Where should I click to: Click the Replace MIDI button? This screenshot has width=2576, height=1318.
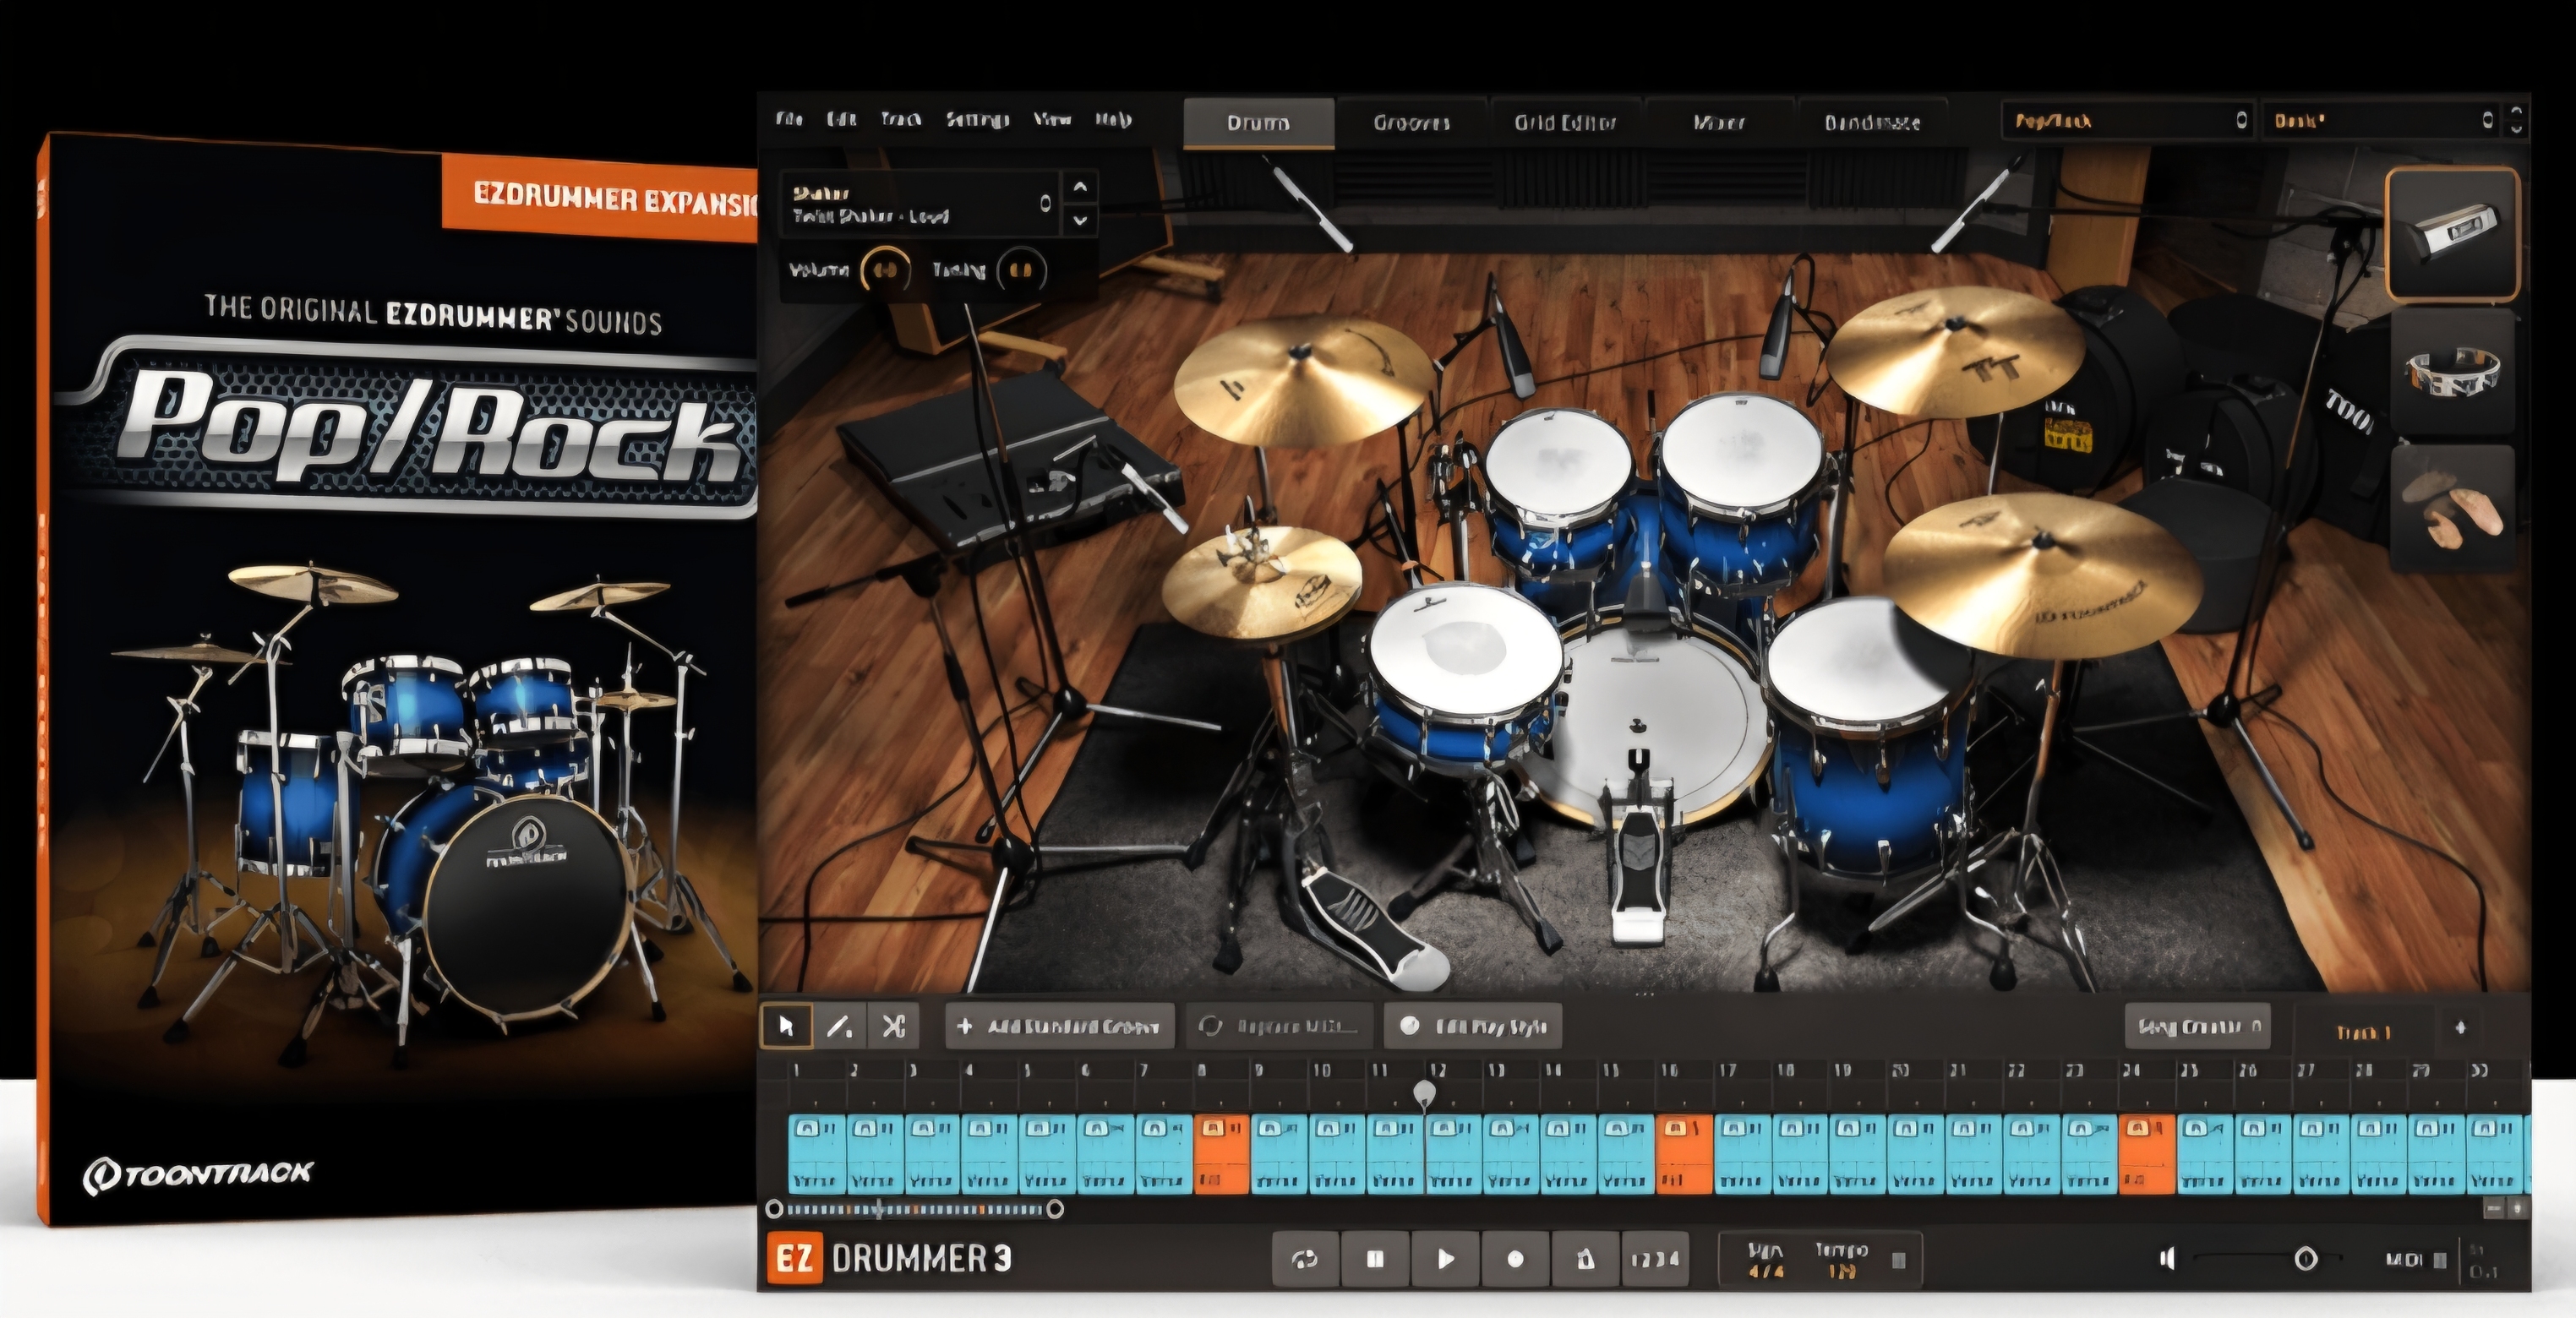1281,1026
